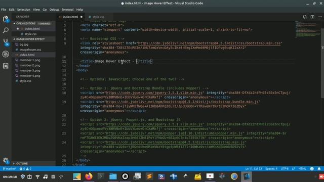
Task: Expand the Outline section
Action: click(33, 163)
